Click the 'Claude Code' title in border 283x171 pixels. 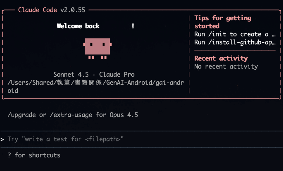click(x=38, y=10)
